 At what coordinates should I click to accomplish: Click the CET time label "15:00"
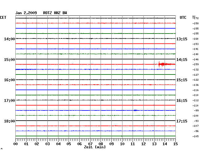point(10,60)
